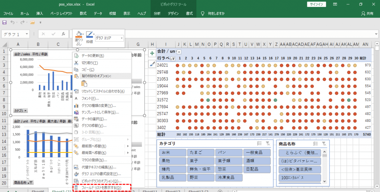Click the paste clipboard icon under 貼り付けのオプション
This screenshot has height=192, width=380.
(84, 83)
